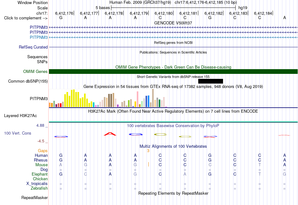298x205 pixels.
Task: Click the Publications: Sequences in Scientific Articles title
Action: coord(173,52)
